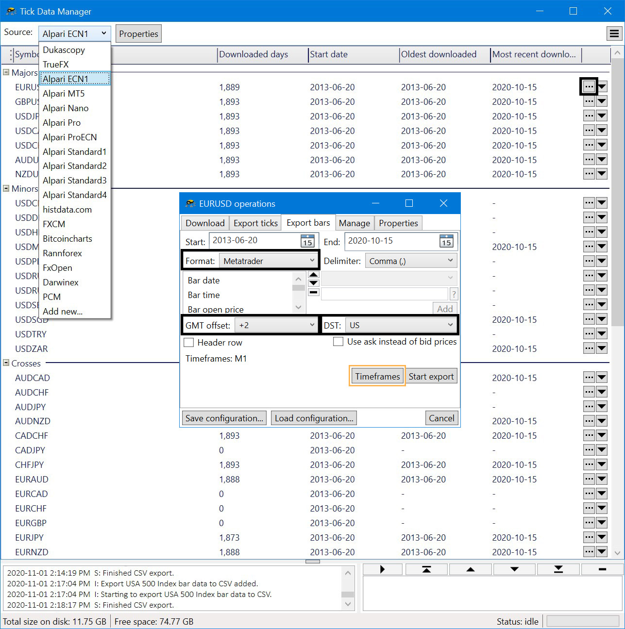Click Save configuration...

(x=224, y=418)
